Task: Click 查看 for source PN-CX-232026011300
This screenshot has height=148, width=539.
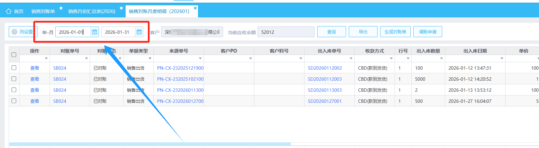Action: point(35,90)
